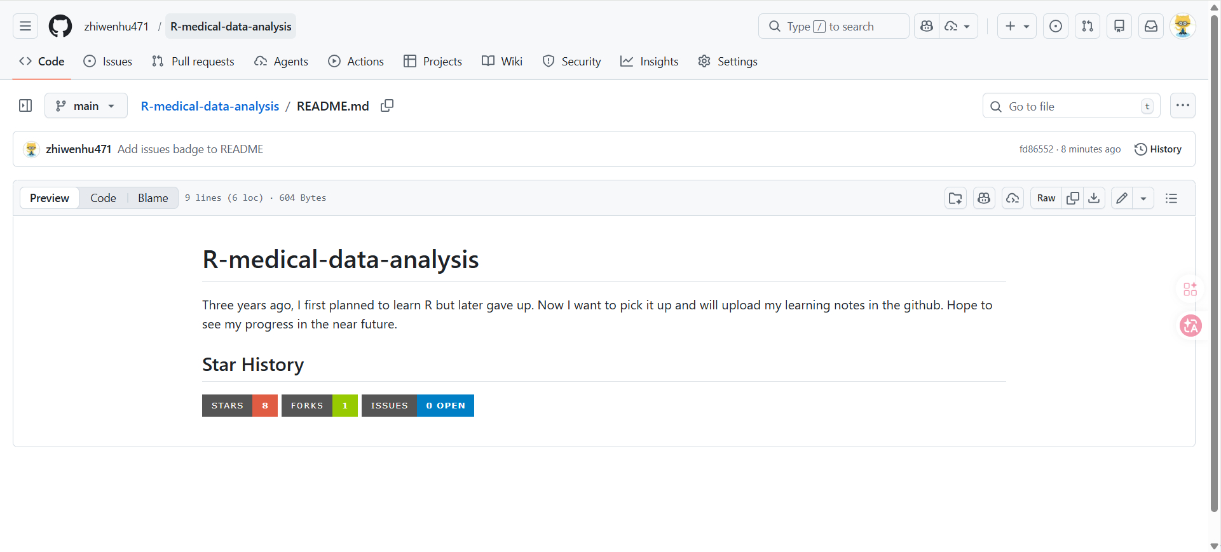The width and height of the screenshot is (1221, 552).
Task: Open the Insights tab
Action: pos(650,62)
